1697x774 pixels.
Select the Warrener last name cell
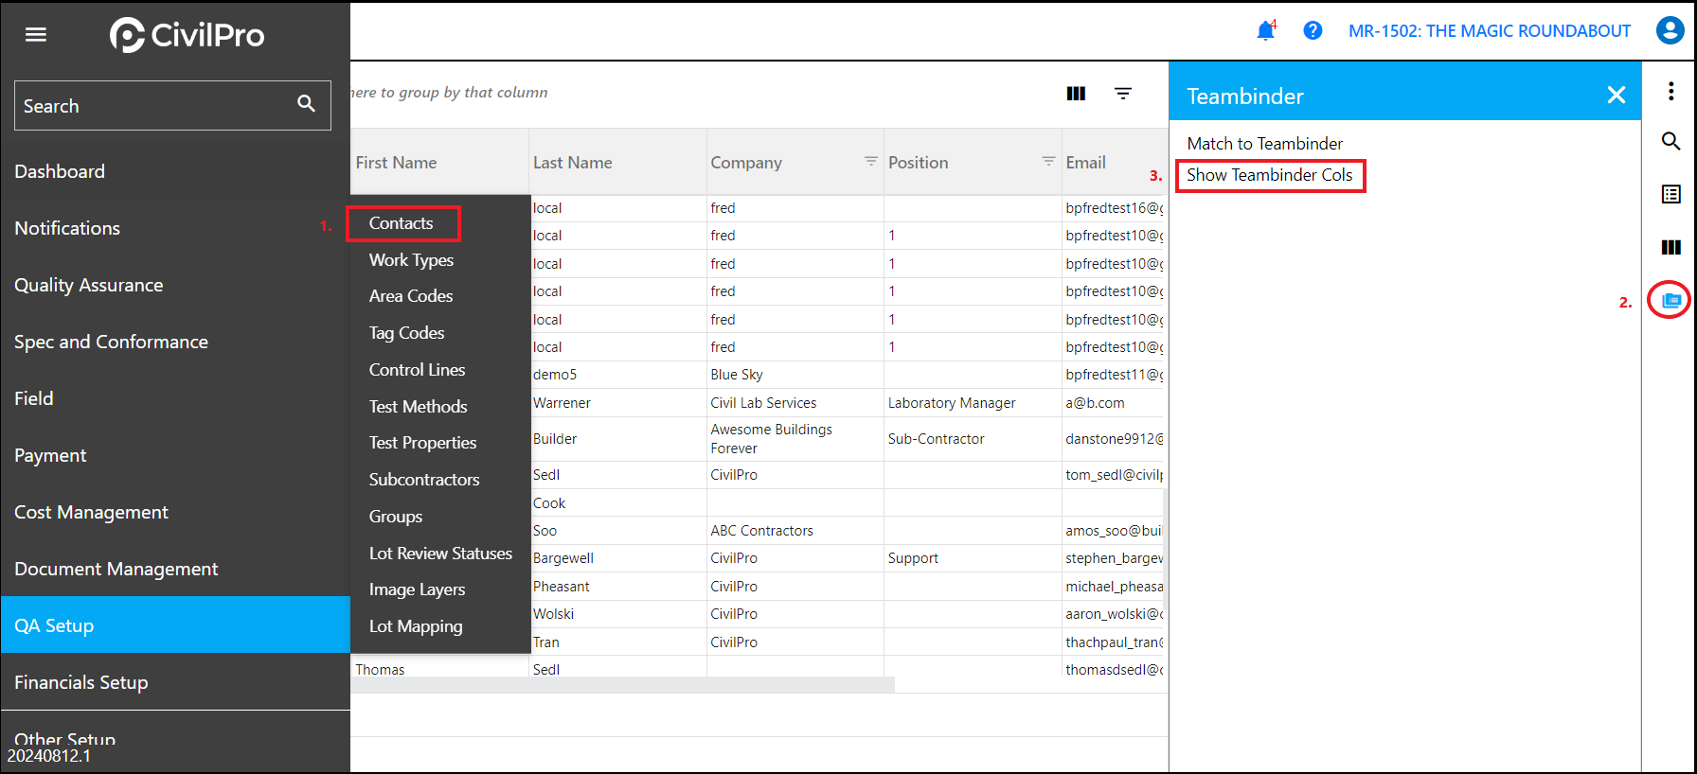point(617,403)
